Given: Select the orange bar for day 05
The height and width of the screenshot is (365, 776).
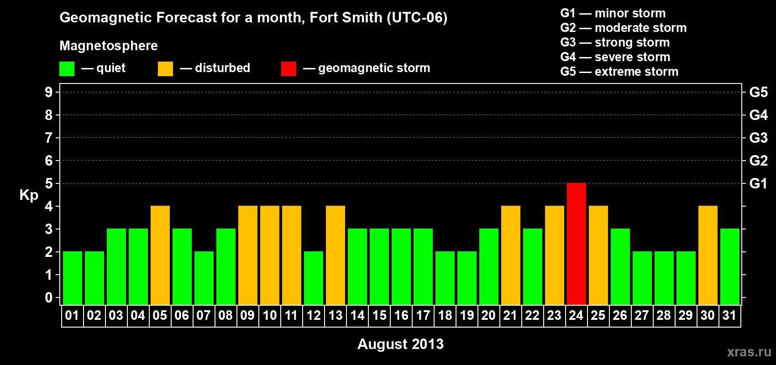Looking at the screenshot, I should pos(160,255).
